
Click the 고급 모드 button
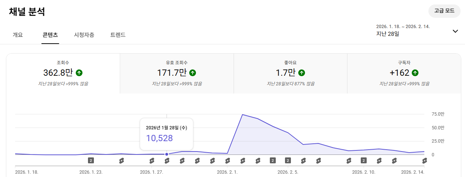pyautogui.click(x=444, y=11)
